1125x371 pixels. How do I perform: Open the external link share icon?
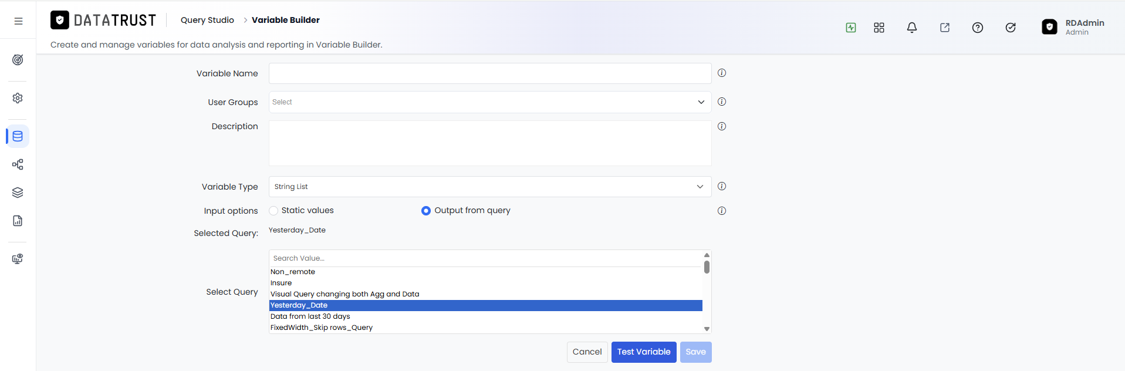tap(945, 28)
